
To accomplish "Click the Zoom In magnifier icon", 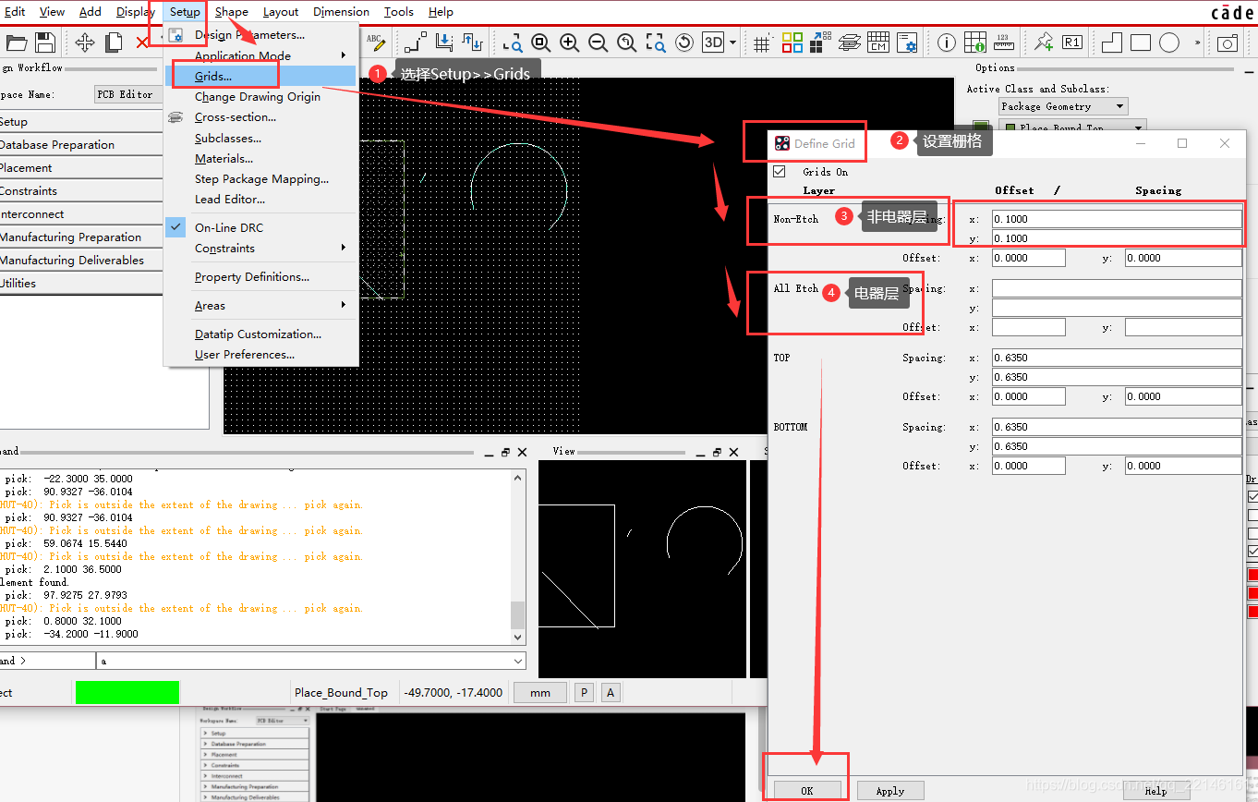I will 569,43.
